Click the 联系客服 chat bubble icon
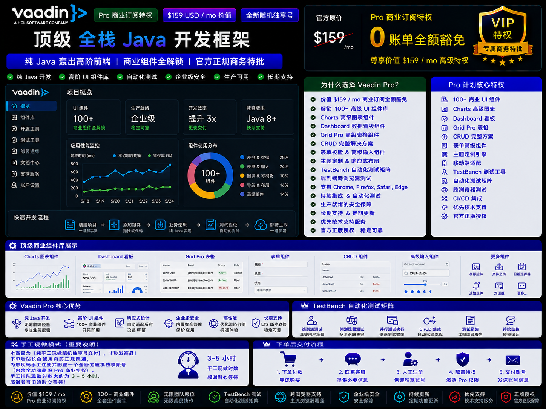Viewport: 546px width, 409px height. click(353, 359)
